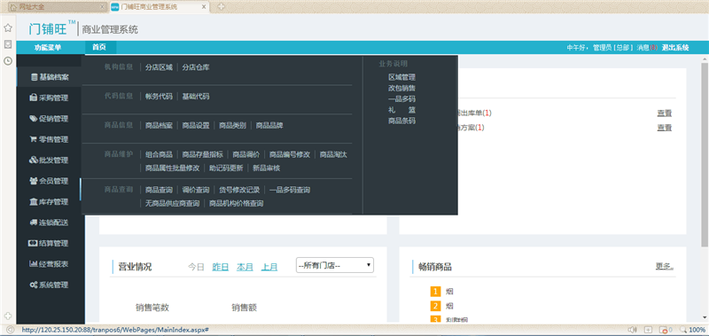The height and width of the screenshot is (336, 709).
Task: Close the 门铺旺商业管理系统 tab
Action: click(x=204, y=7)
